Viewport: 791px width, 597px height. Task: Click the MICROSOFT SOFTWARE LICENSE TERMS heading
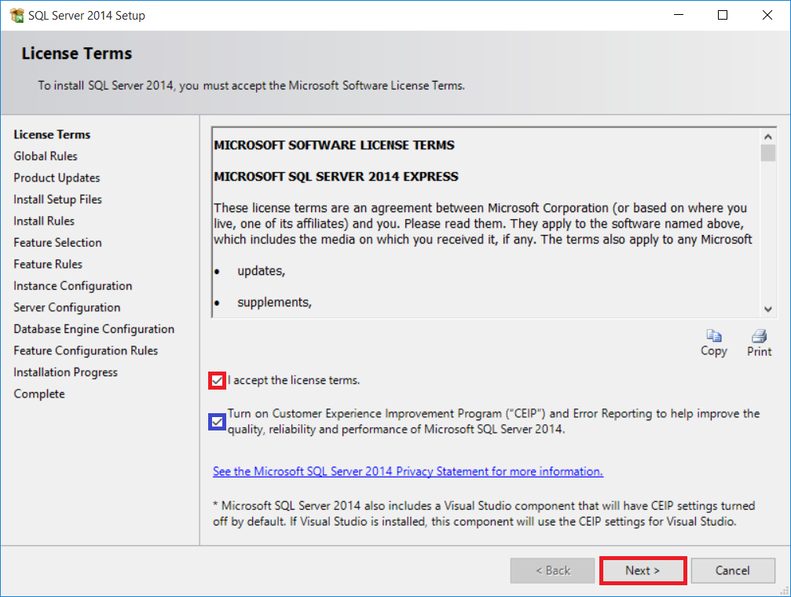(334, 145)
